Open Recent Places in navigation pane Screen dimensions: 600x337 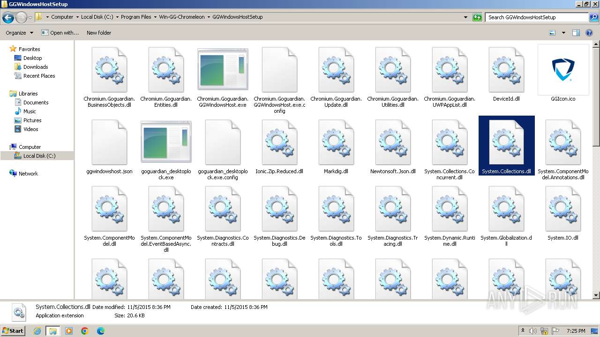[x=39, y=76]
